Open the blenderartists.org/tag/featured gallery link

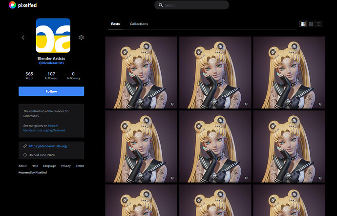pyautogui.click(x=44, y=128)
